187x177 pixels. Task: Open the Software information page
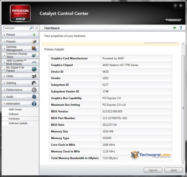(13, 114)
